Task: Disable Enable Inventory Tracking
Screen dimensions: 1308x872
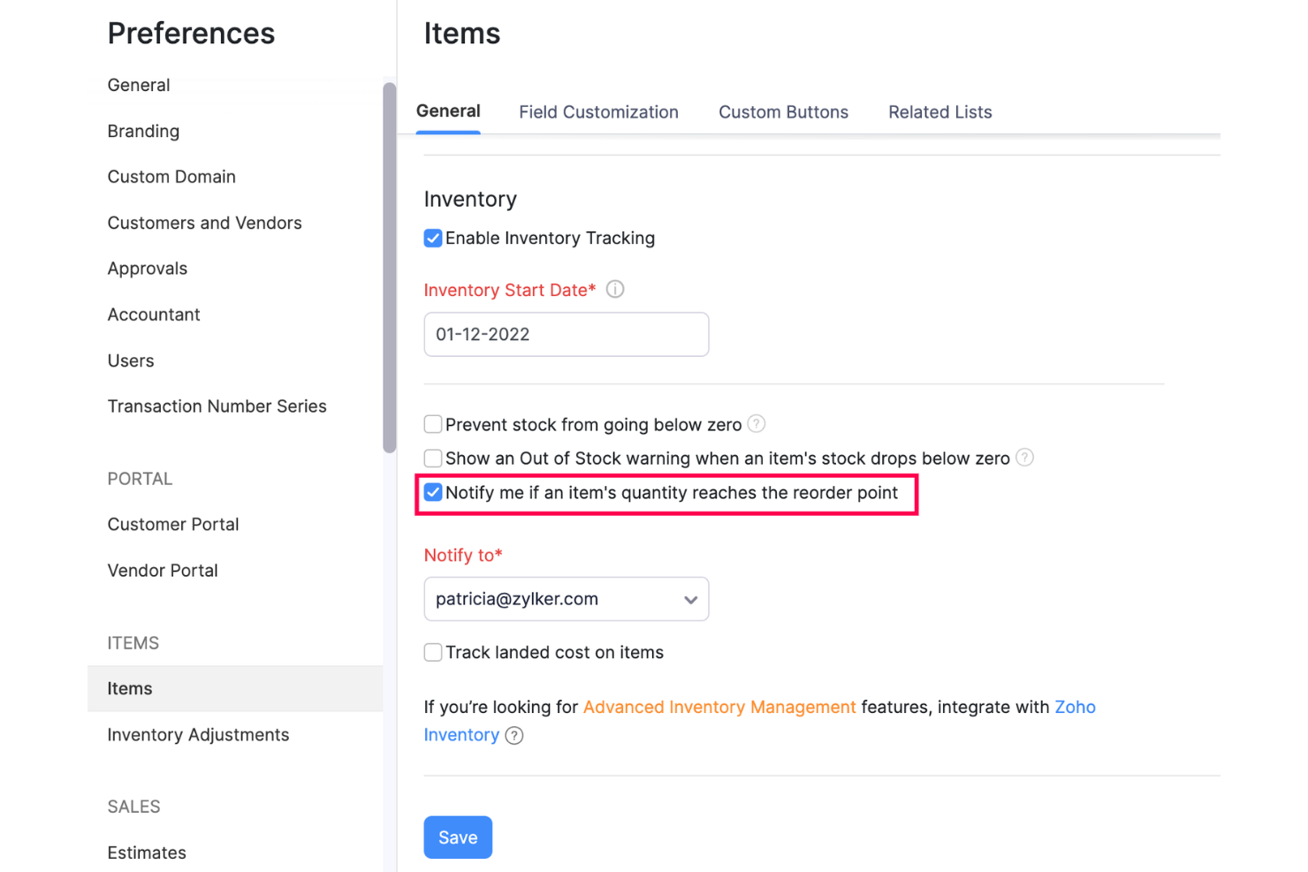Action: 432,238
